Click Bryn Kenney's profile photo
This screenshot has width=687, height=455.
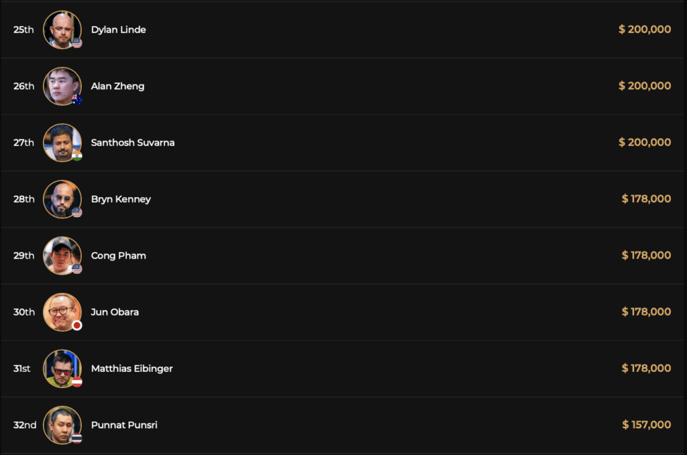(x=62, y=199)
